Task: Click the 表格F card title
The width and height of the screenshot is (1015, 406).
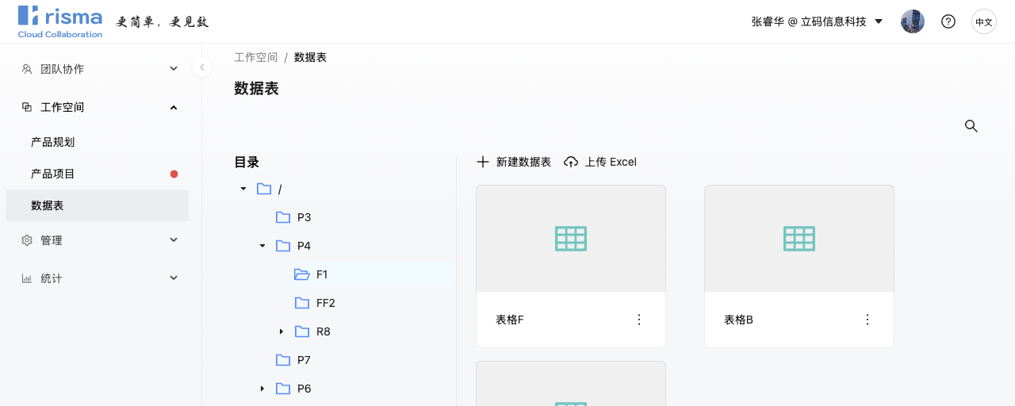Action: point(510,320)
